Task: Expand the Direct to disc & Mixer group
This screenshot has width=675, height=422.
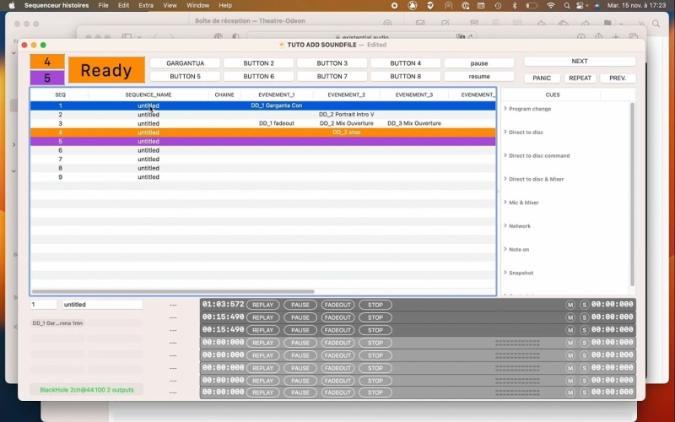Action: point(505,179)
